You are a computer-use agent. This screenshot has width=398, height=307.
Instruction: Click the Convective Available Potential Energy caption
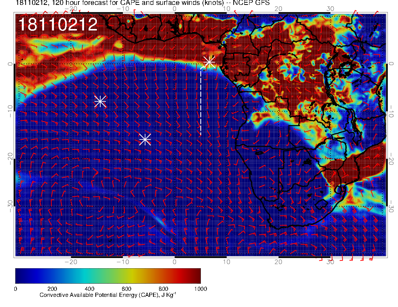click(x=107, y=295)
